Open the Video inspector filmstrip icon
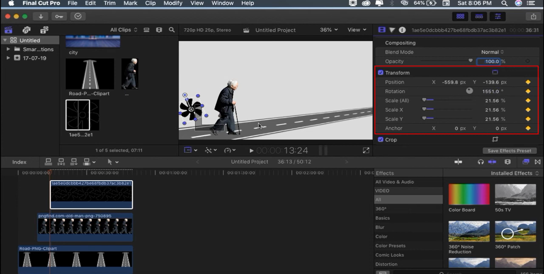The width and height of the screenshot is (544, 274). point(382,30)
